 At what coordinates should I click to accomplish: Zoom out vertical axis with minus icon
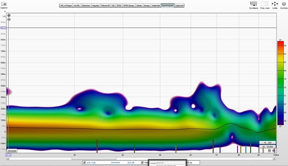(9, 19)
